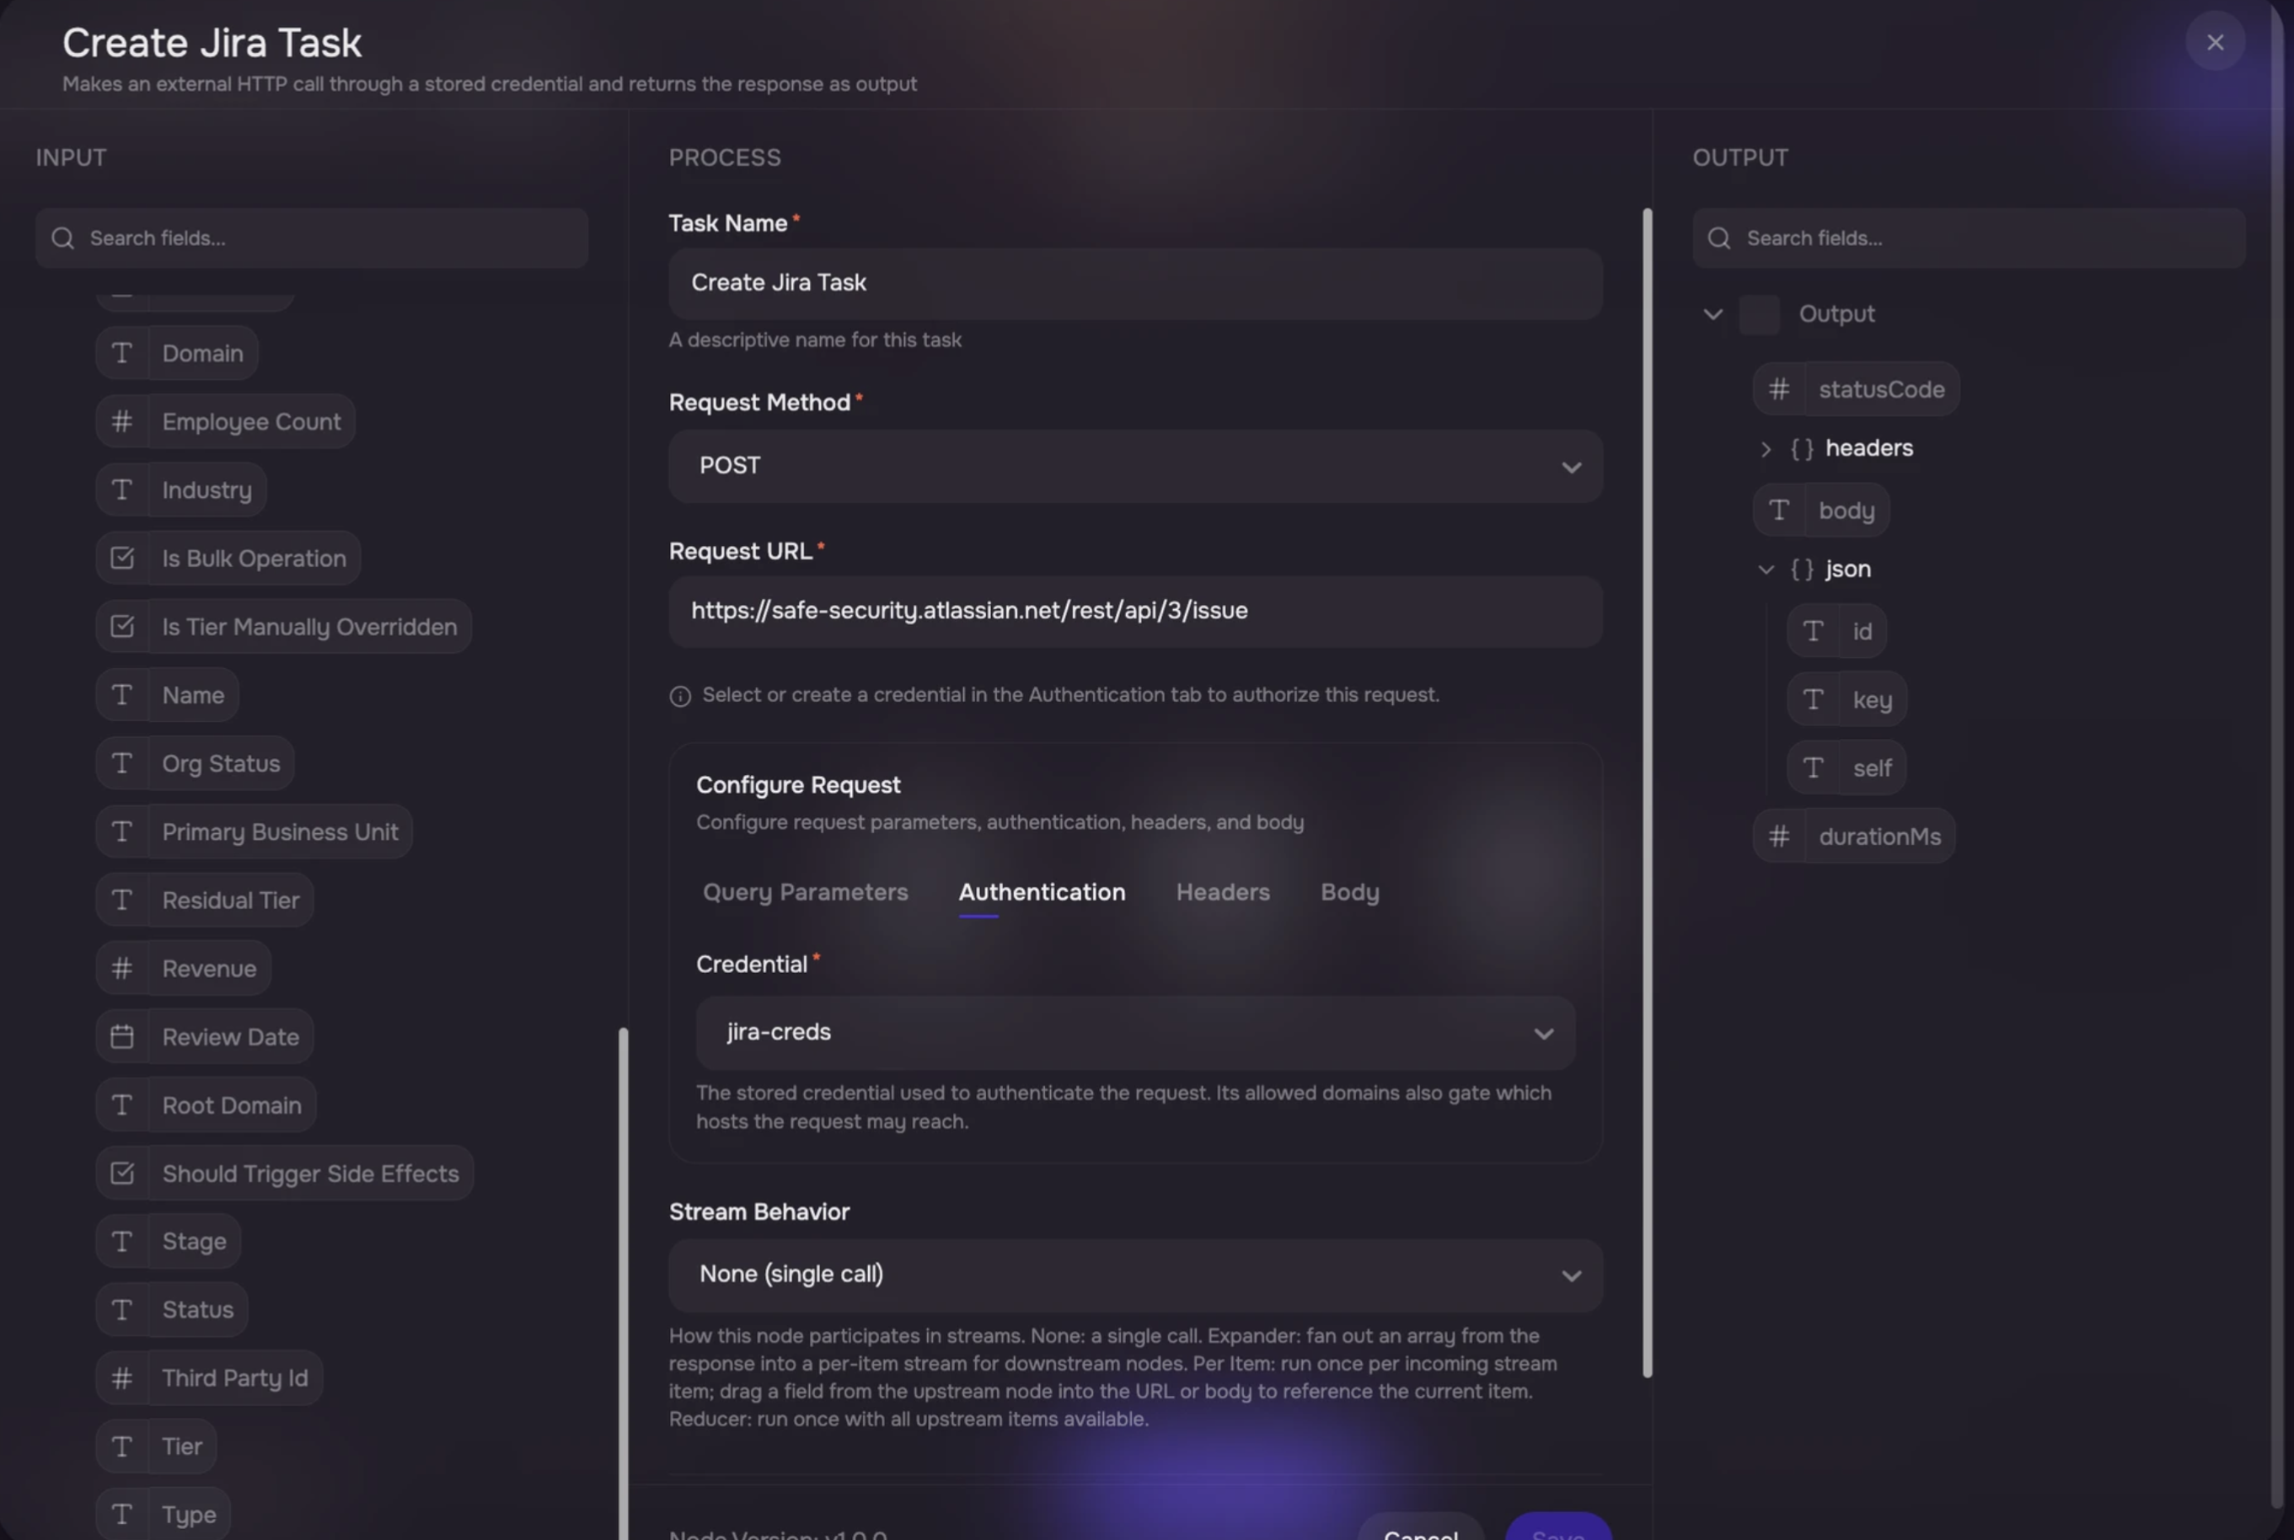The height and width of the screenshot is (1540, 2294).
Task: Click the PROCESS panel vertical scrollbar
Action: pos(1647,792)
